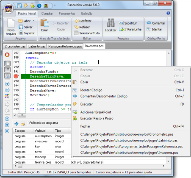
Task: Click Refazer redo button
Action: pos(82,27)
